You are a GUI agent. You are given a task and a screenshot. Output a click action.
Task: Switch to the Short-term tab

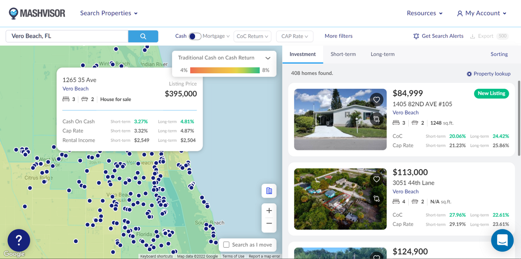[343, 54]
